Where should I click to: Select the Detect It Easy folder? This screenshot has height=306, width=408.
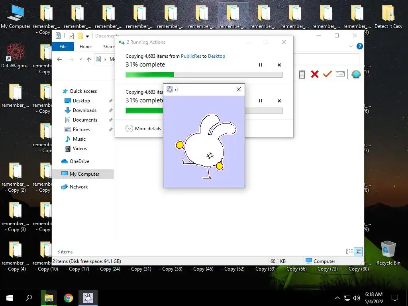(388, 16)
